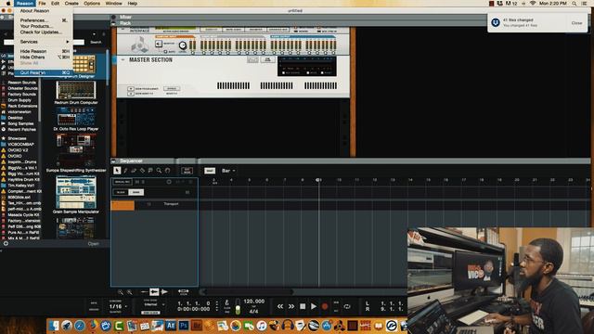Image resolution: width=594 pixels, height=334 pixels.
Task: Select the Hand tool in Sequencer toolbar
Action: click(167, 171)
